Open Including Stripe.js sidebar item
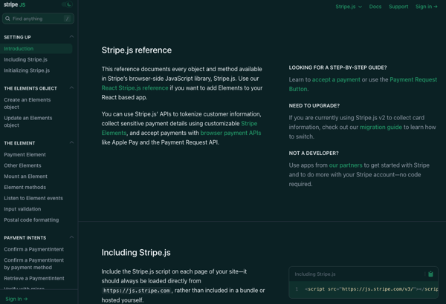This screenshot has height=304, width=446. click(25, 59)
